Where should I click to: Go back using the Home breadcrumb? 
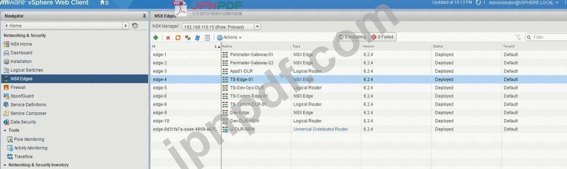[x=13, y=26]
